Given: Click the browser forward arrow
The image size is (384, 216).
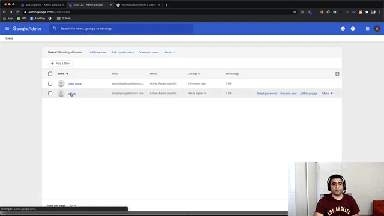Looking at the screenshot, I should [11, 12].
